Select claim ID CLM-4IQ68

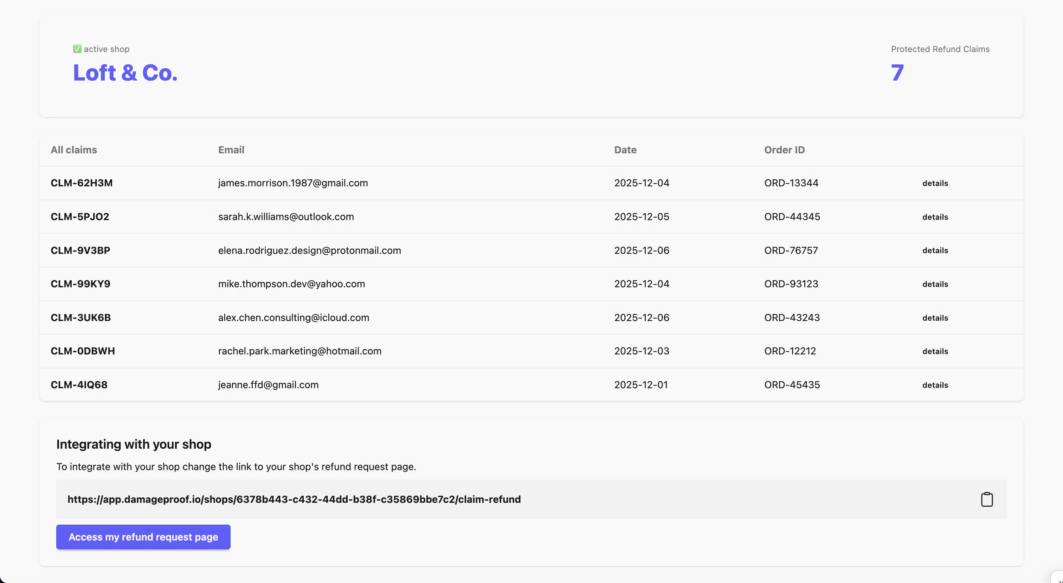79,385
